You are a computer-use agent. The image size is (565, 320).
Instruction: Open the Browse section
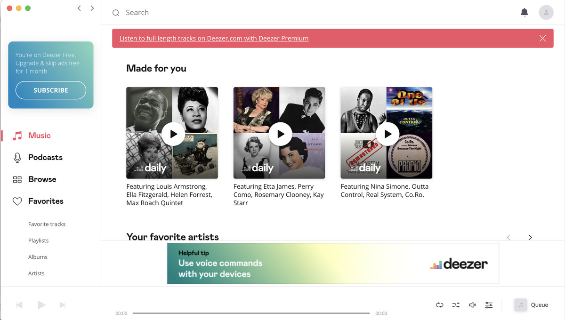(x=42, y=179)
